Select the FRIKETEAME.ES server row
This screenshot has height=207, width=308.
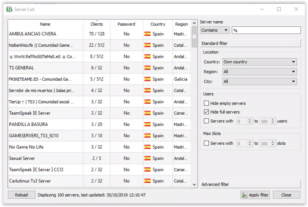tap(99, 79)
